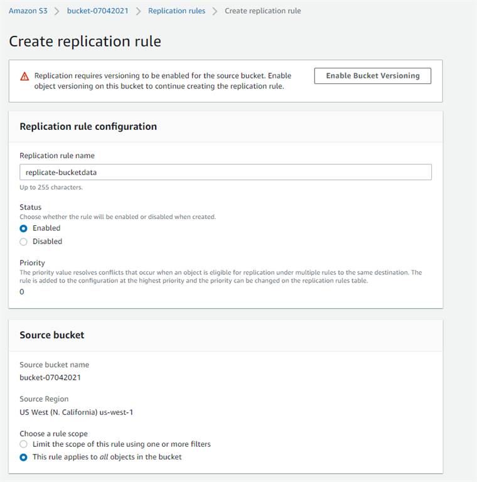Click the source bucket name value bucket-07042021
This screenshot has height=482, width=477.
pos(50,377)
